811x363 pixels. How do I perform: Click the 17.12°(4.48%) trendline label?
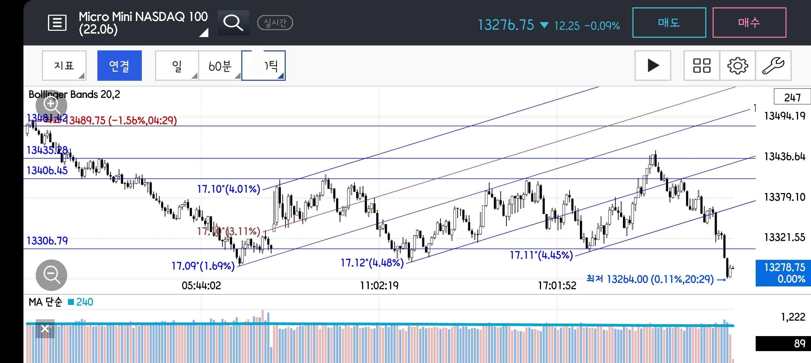372,263
